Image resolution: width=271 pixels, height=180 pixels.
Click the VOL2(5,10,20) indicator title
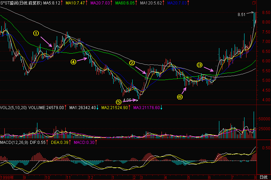(13, 108)
